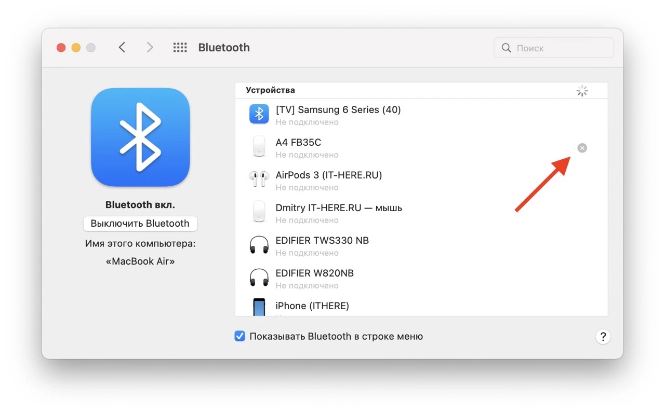This screenshot has height=414, width=665.
Task: Click the Bluetooth icon beside Samsung 6 Series
Action: point(259,114)
